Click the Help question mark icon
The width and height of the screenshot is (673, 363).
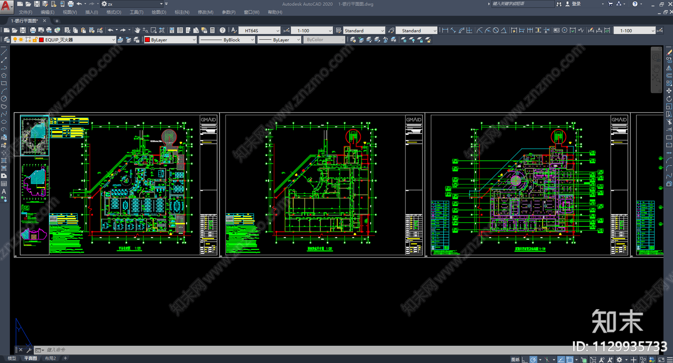223,30
